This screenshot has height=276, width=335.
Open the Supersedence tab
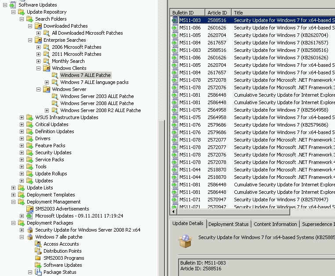coord(317,224)
